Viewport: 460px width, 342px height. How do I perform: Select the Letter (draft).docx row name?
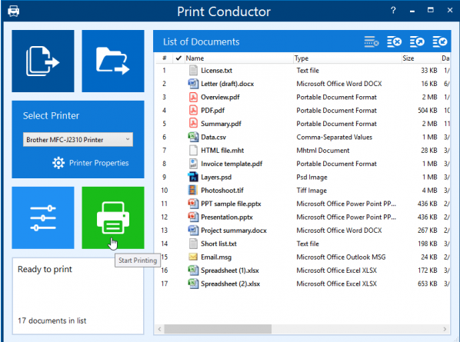[228, 84]
